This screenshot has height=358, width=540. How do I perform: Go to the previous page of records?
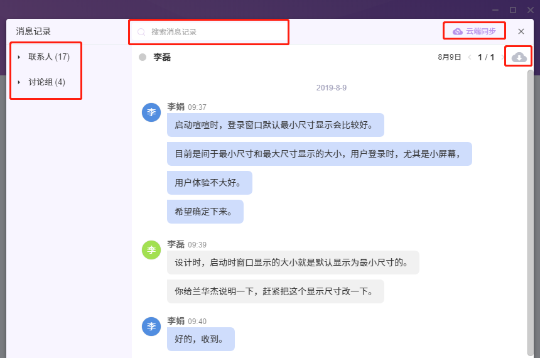tap(469, 58)
